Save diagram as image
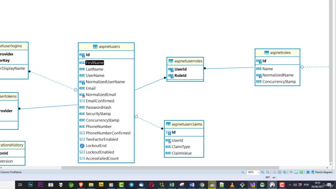The width and height of the screenshot is (336, 189). [296, 172]
